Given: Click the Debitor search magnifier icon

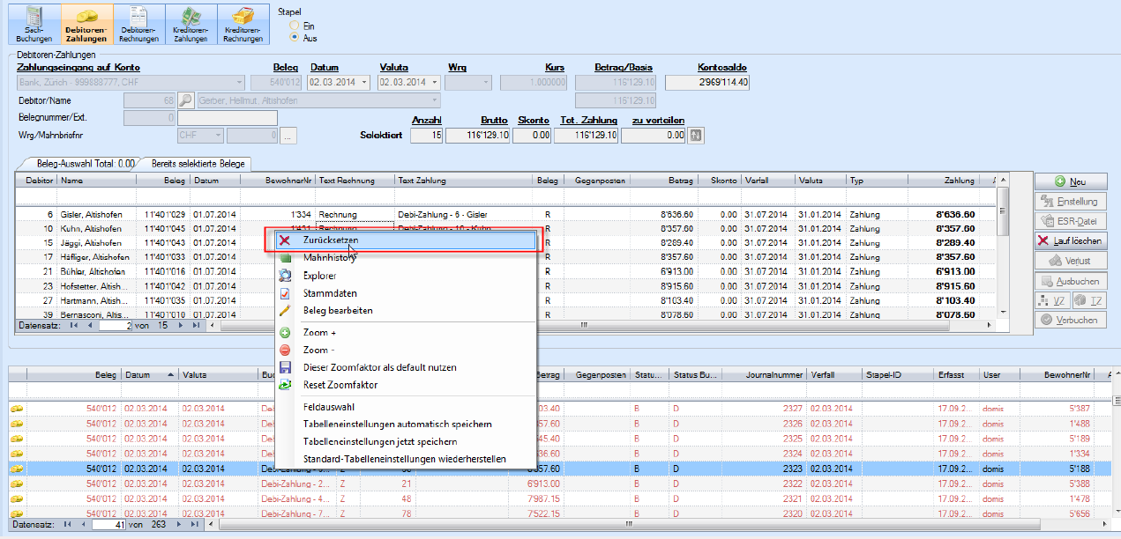Looking at the screenshot, I should coord(186,100).
